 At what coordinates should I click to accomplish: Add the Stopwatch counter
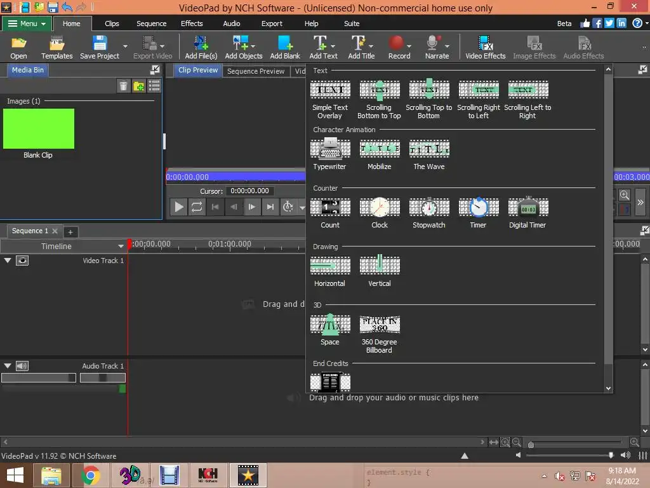(428, 213)
